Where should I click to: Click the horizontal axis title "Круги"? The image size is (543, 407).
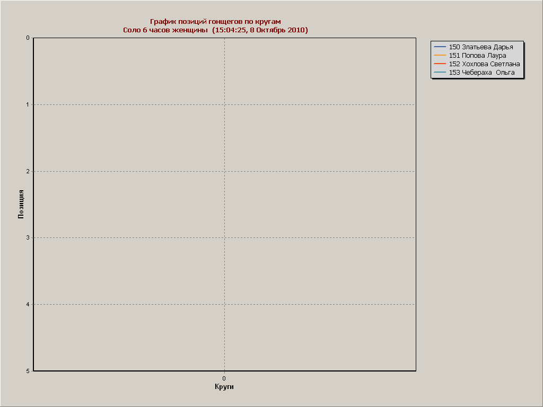224,387
